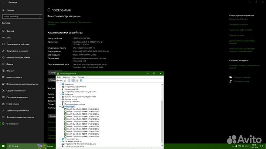
Task: Open Фокусировка внимания settings
Action: (x=17, y=51)
